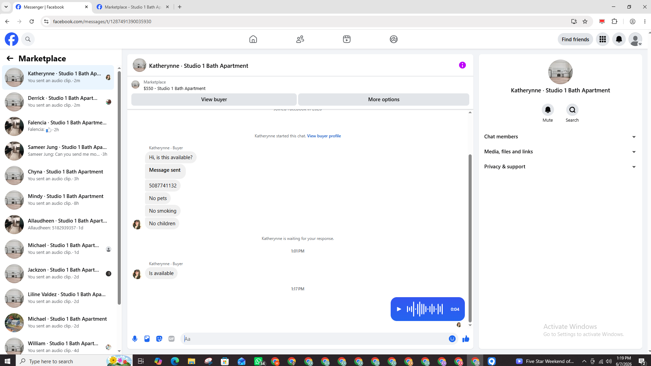651x366 pixels.
Task: Click the address bar URL
Action: pos(102,21)
